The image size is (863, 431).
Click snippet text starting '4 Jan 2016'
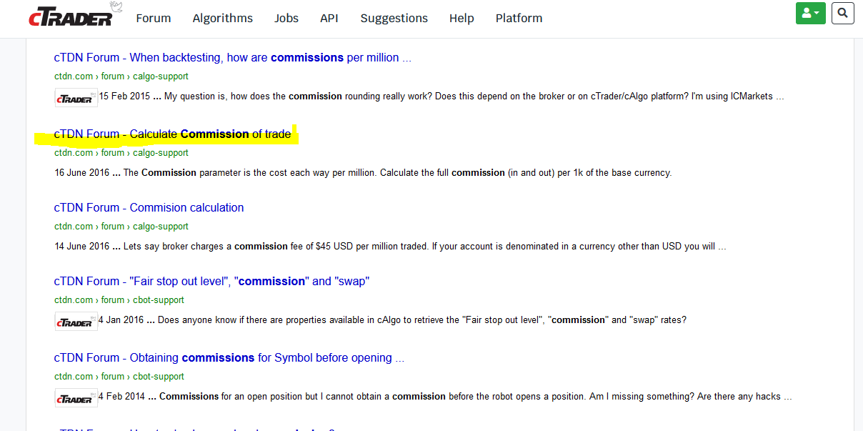392,320
